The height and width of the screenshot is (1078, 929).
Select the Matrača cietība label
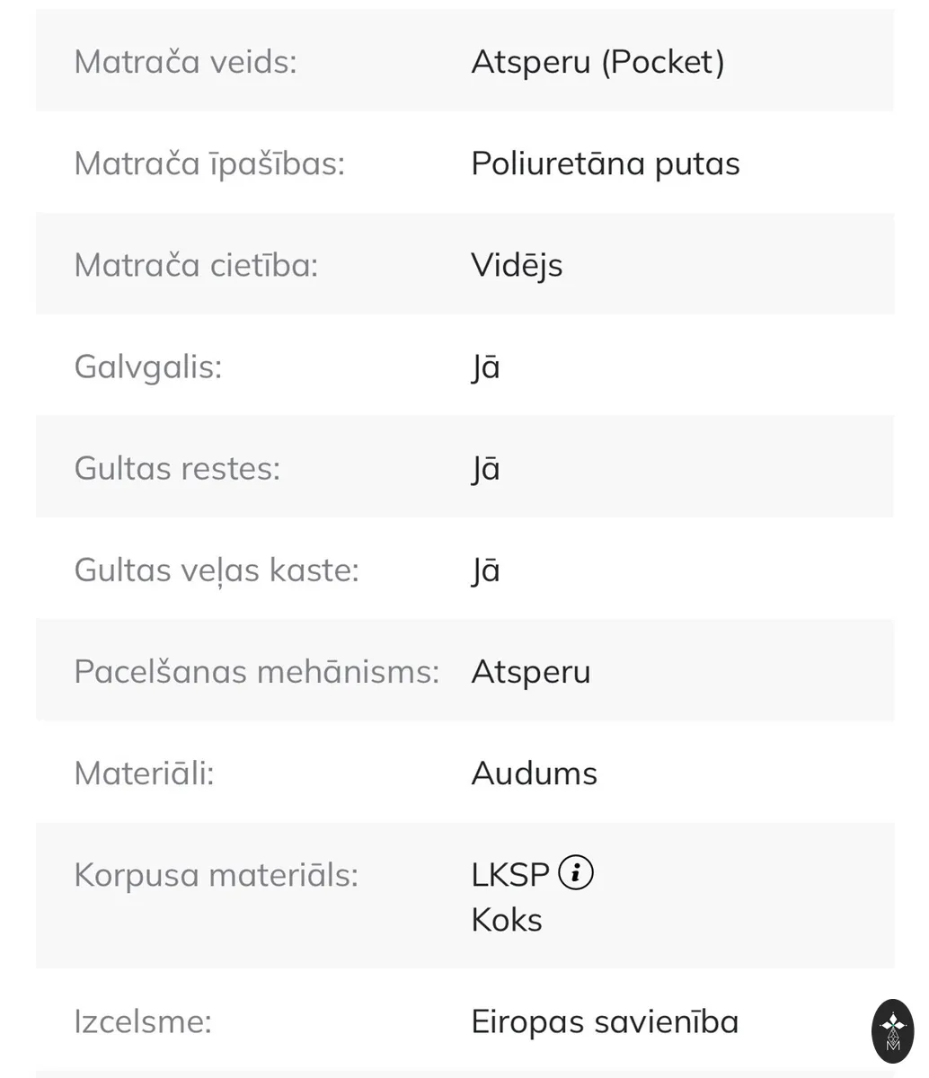(x=196, y=265)
